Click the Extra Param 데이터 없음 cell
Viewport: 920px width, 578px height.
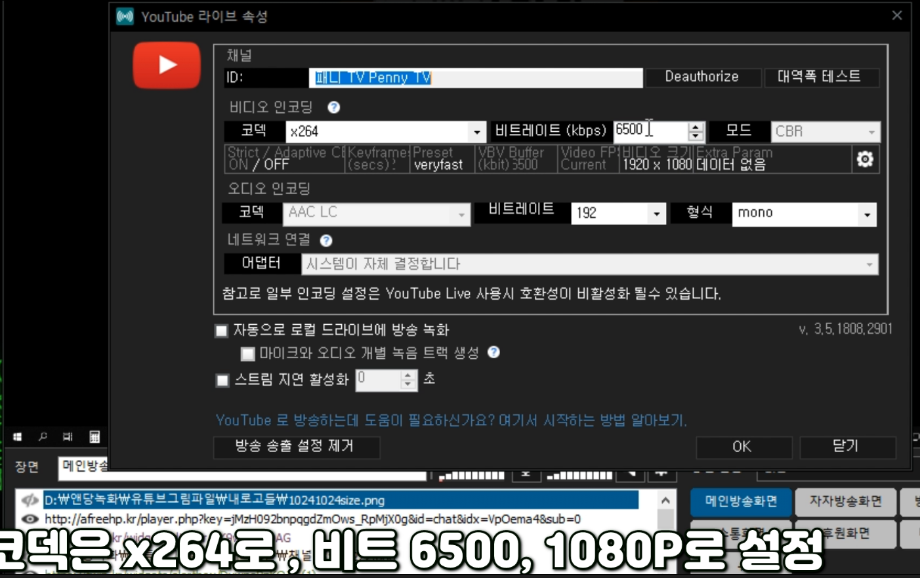(x=772, y=159)
